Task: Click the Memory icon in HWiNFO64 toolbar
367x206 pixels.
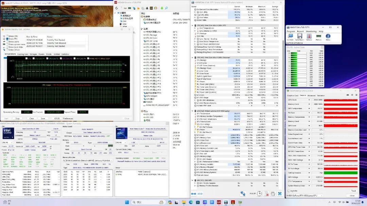Action: point(318,36)
